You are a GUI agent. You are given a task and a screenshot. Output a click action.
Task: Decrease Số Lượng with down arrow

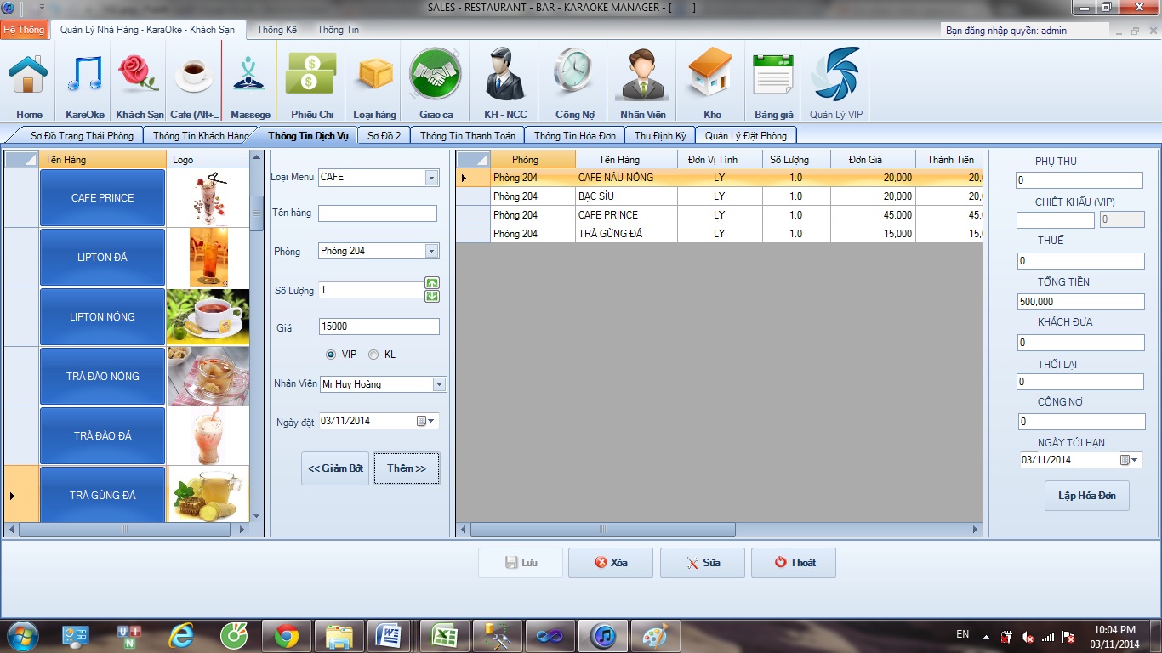click(x=432, y=296)
